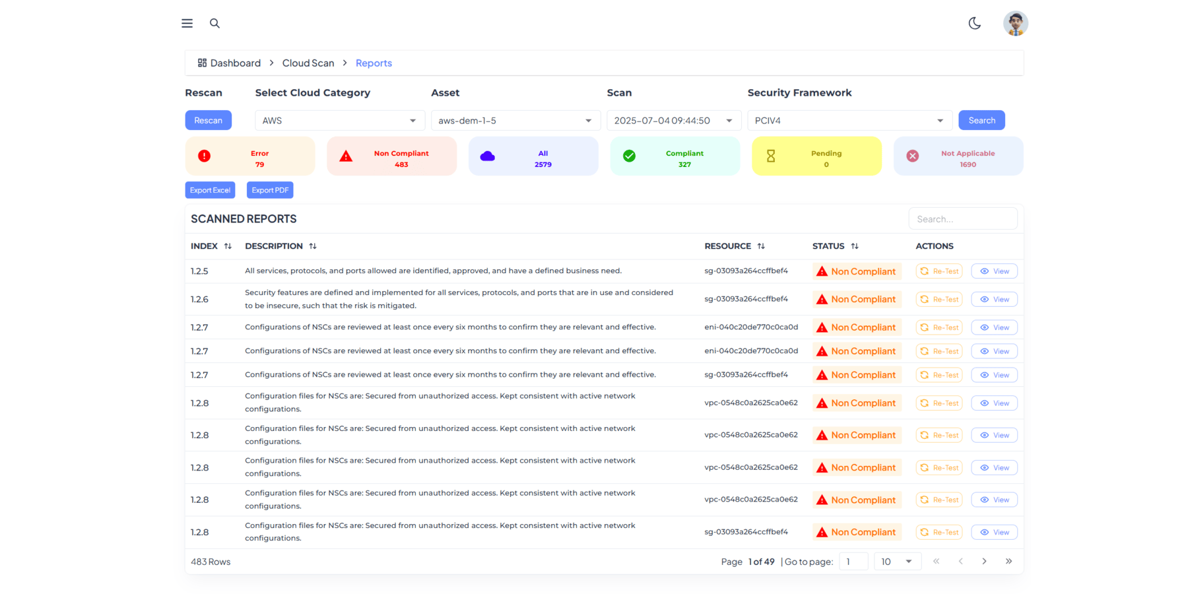Click View on the first 1.2.8 row
Screen dimensions: 1188x594
[994, 403]
